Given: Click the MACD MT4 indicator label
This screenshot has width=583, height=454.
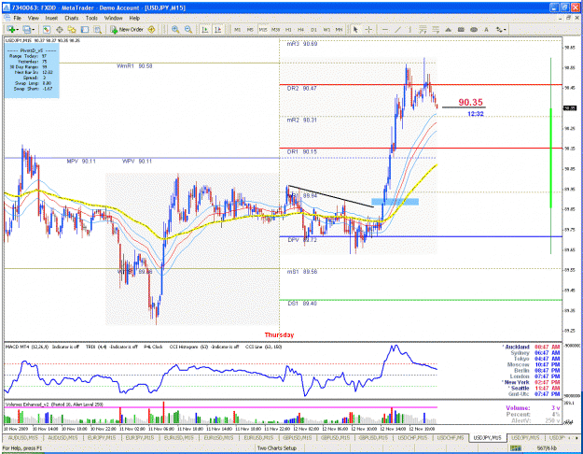Looking at the screenshot, I should [27, 347].
